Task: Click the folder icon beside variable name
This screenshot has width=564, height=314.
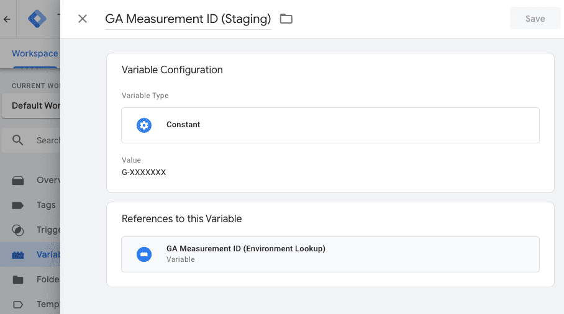Action: pos(286,19)
